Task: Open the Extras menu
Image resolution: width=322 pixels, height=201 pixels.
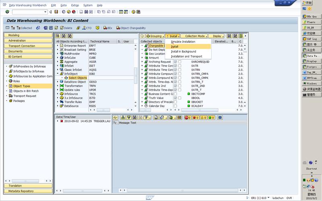Action: pyautogui.click(x=75, y=5)
